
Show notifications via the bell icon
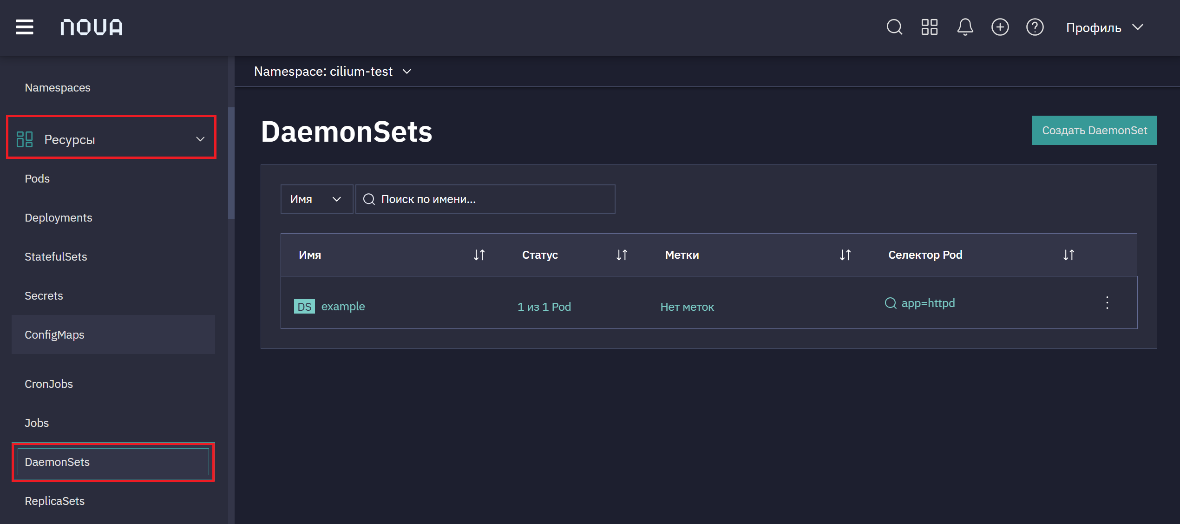tap(965, 27)
